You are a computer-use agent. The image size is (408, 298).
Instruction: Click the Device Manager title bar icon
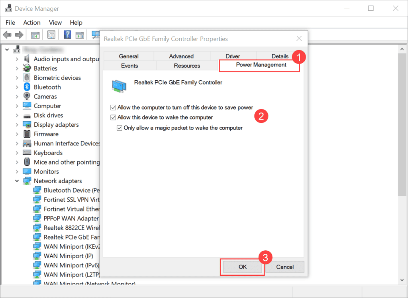pyautogui.click(x=8, y=8)
